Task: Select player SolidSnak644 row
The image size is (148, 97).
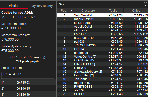Action: pyautogui.click(x=102, y=15)
